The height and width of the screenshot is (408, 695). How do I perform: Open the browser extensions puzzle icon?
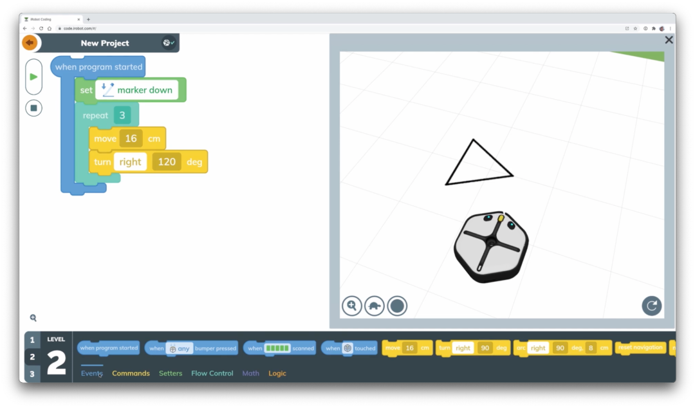pyautogui.click(x=653, y=28)
